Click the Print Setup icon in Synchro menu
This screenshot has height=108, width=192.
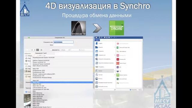(97, 87)
